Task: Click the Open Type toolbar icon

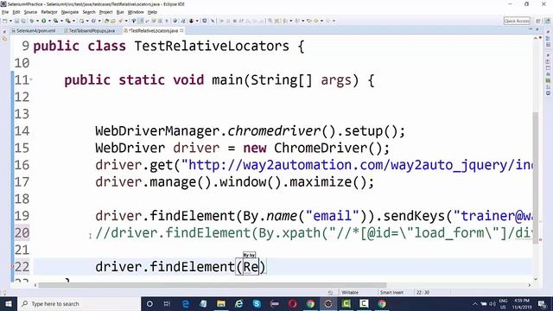Action: [x=106, y=21]
